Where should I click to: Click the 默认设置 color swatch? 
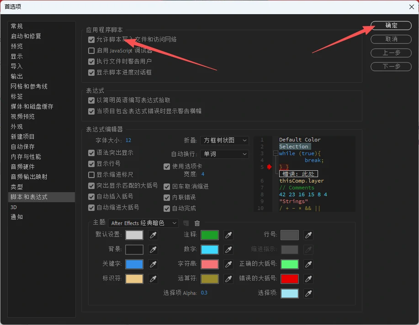tap(134, 235)
